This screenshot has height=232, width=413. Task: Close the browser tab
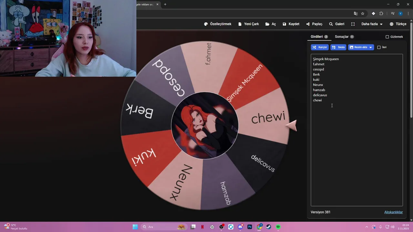[x=157, y=5]
